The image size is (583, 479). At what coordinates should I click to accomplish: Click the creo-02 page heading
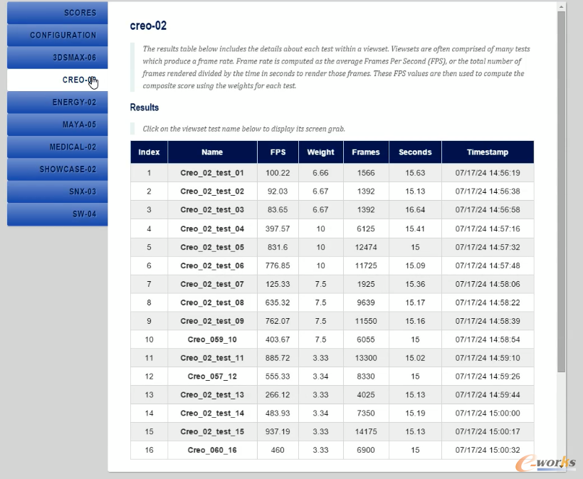(148, 26)
